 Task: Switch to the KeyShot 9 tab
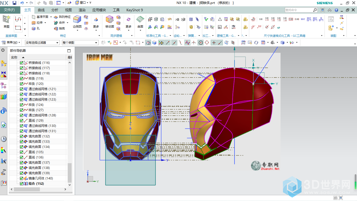point(135,10)
